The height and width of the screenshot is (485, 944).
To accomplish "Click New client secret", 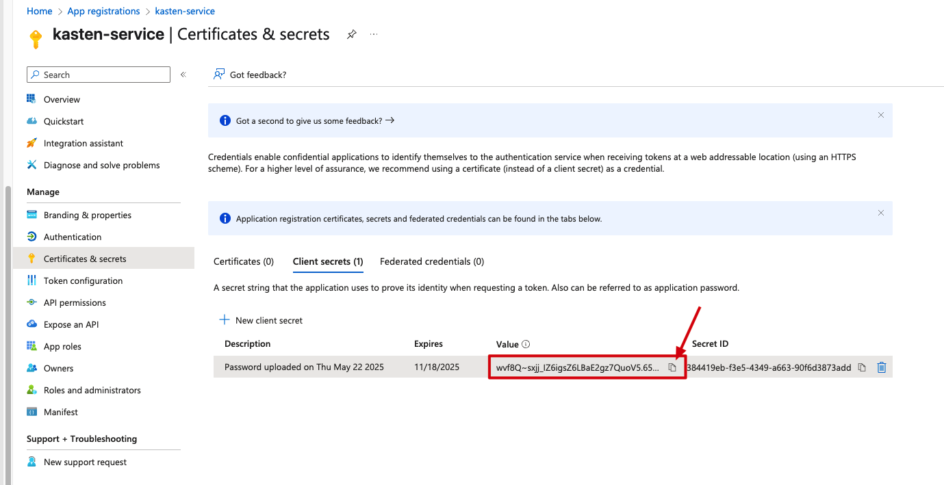I will (x=261, y=320).
